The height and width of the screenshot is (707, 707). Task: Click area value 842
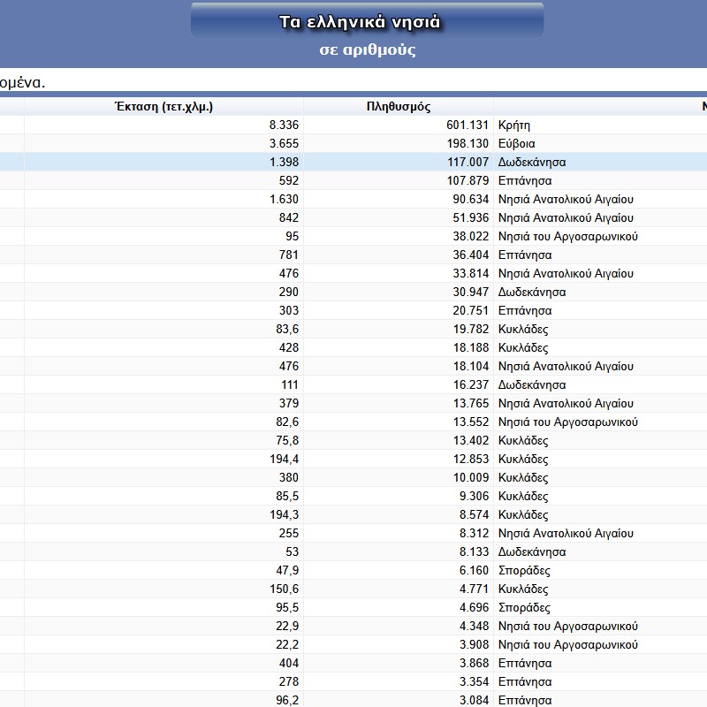pos(289,217)
